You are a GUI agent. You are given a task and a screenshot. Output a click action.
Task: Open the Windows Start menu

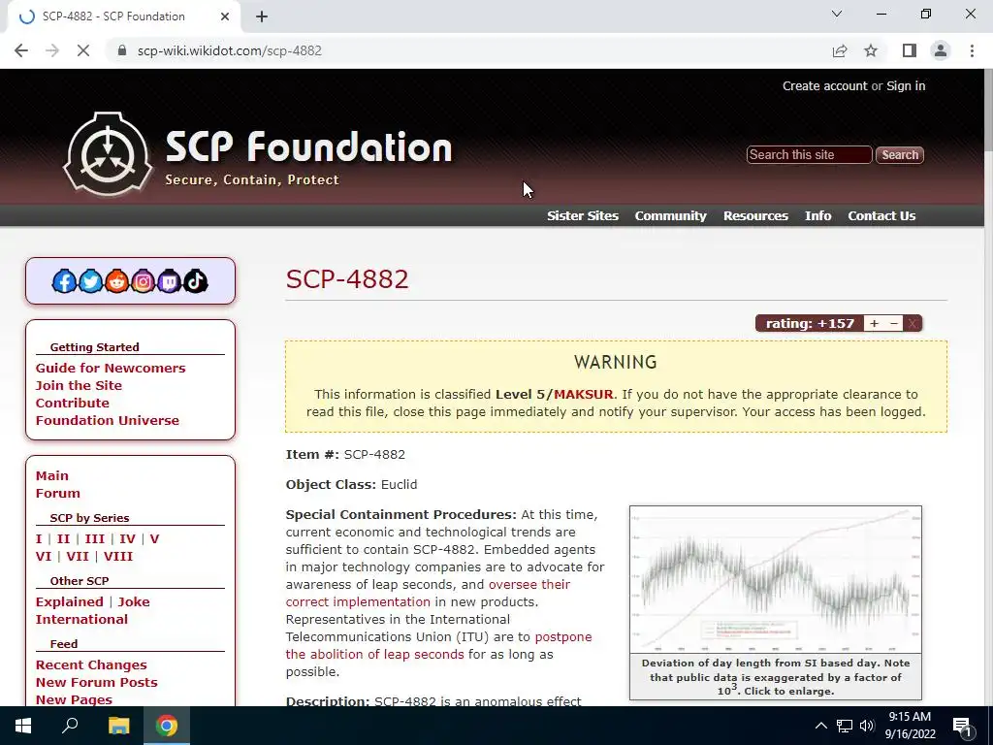pos(23,726)
